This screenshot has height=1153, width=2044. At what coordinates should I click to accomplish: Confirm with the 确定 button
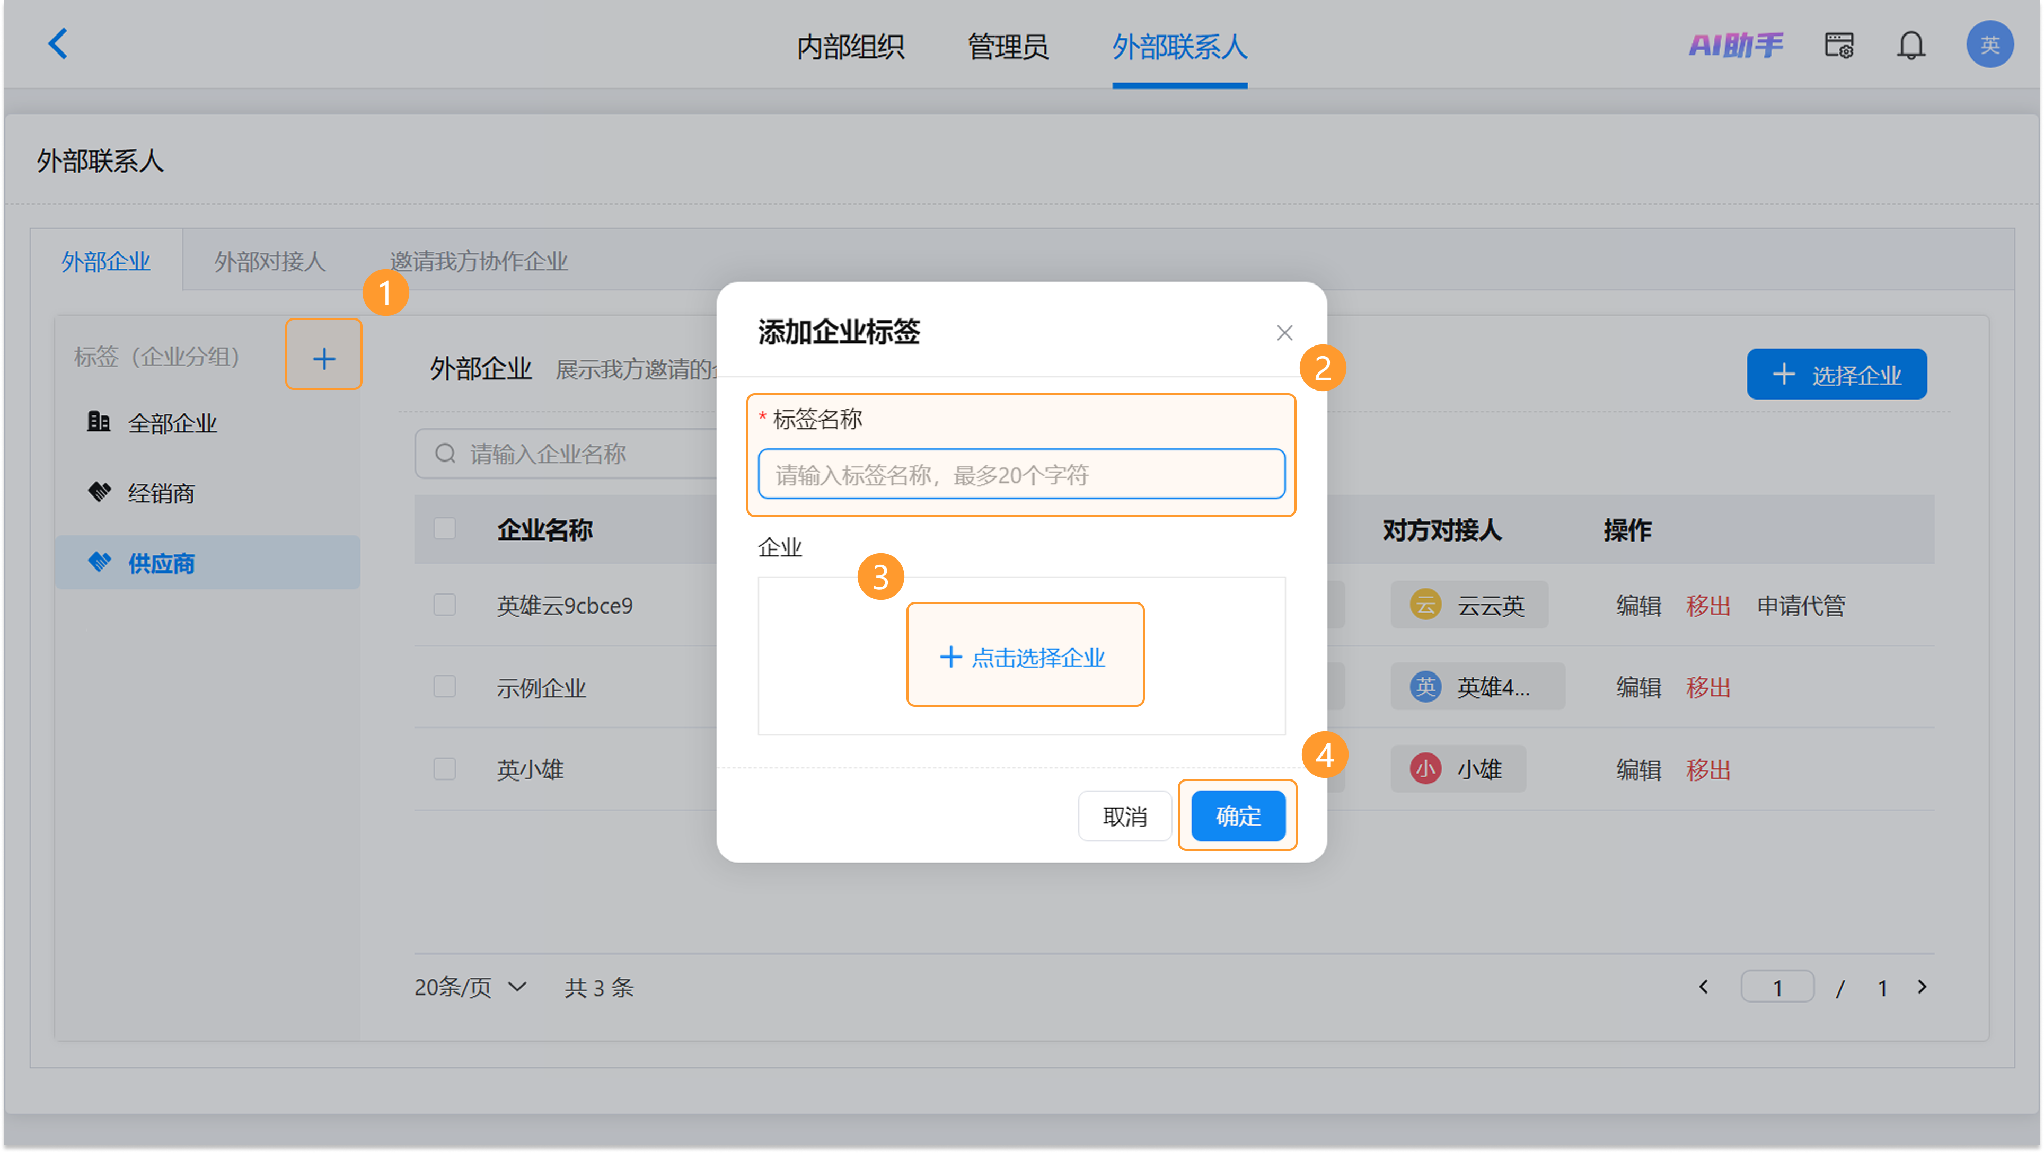coord(1238,816)
